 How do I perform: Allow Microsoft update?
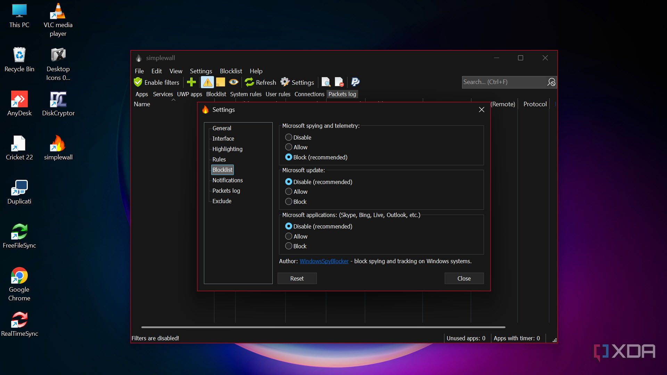coord(288,191)
